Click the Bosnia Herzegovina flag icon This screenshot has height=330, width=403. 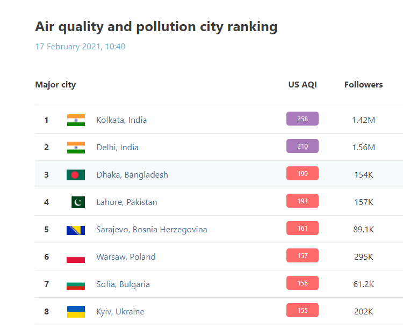(x=76, y=230)
